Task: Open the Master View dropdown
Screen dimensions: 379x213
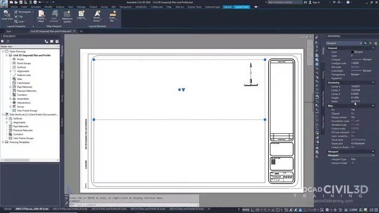Action: point(30,46)
